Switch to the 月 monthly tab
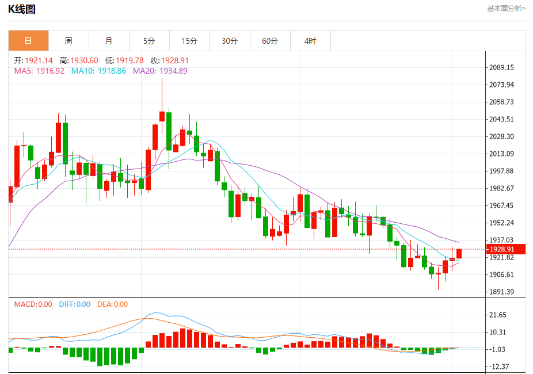This screenshot has height=374, width=533. [109, 41]
